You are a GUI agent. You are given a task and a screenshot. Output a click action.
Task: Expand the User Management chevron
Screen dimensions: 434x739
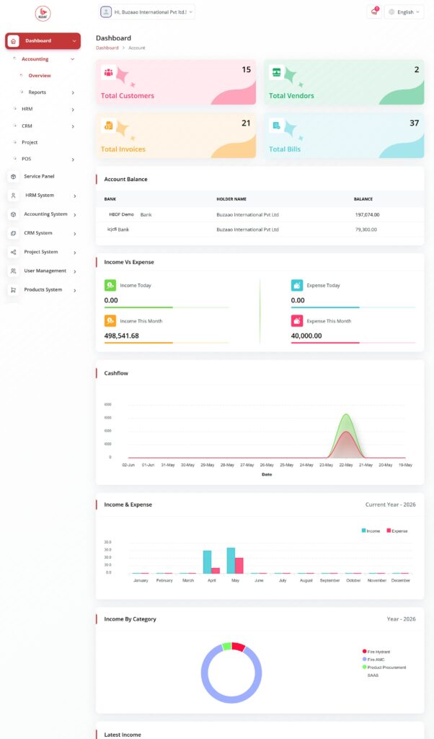[x=75, y=271]
